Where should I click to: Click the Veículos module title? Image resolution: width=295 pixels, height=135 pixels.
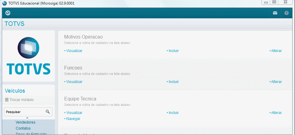point(15,91)
